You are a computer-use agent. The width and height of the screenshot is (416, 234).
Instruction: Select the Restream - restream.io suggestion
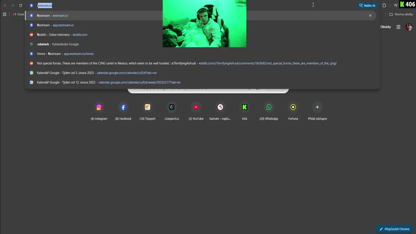click(201, 16)
